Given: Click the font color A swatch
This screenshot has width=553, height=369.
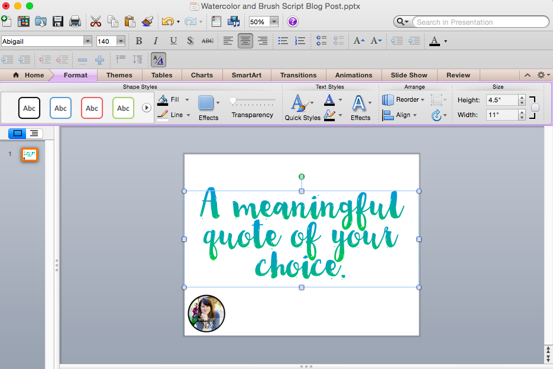Looking at the screenshot, I should [435, 41].
